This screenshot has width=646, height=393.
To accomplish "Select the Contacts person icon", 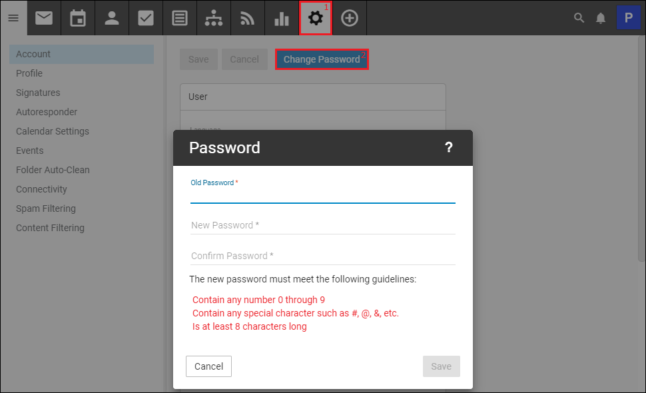I will coord(112,17).
